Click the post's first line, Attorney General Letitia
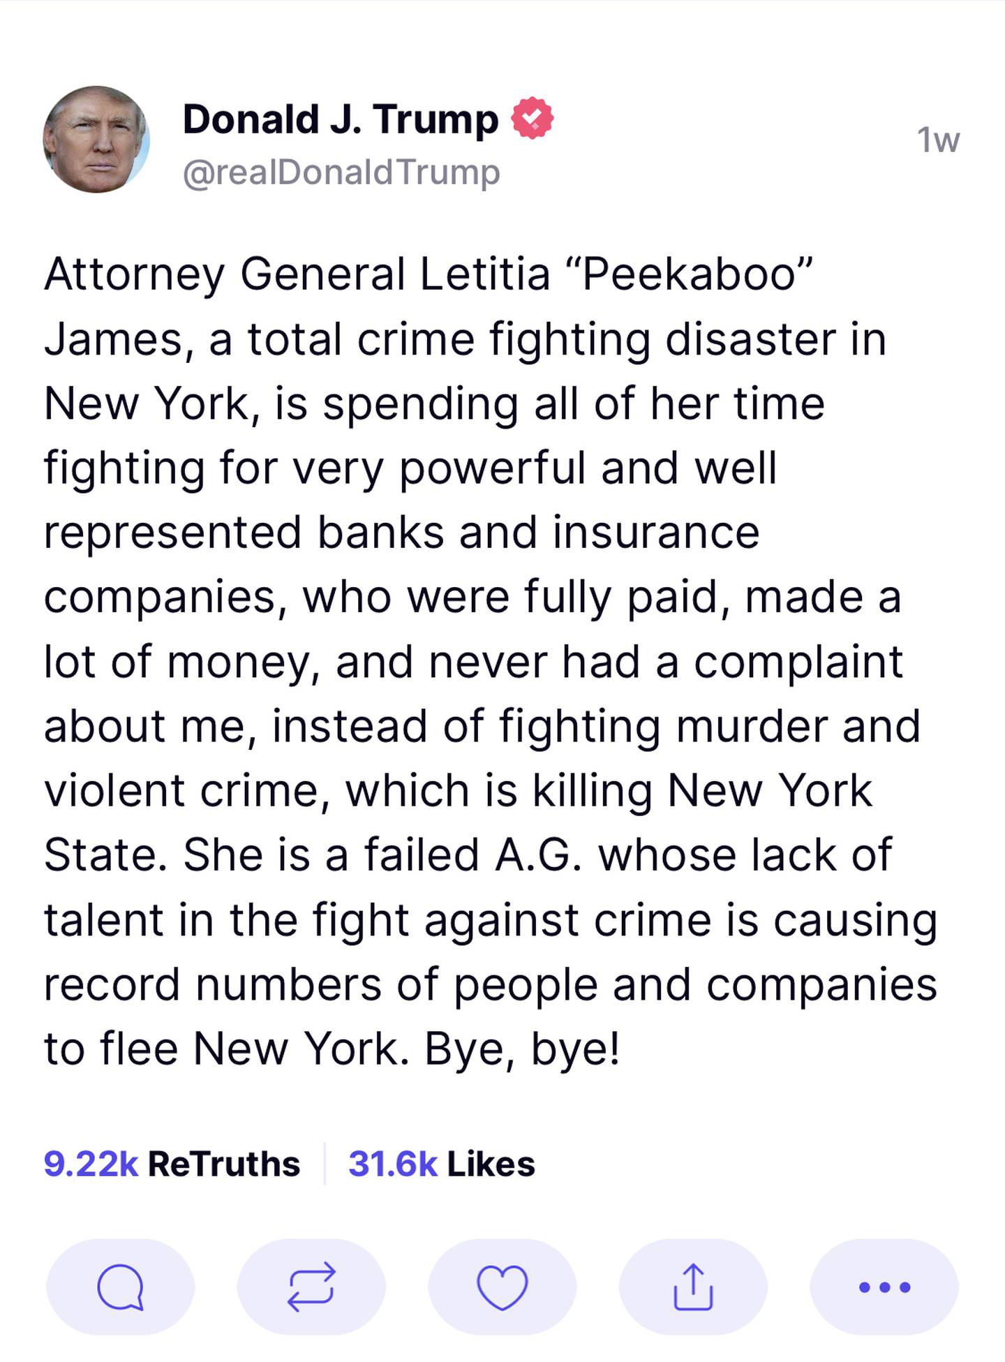Image resolution: width=1005 pixels, height=1362 pixels. tap(297, 274)
